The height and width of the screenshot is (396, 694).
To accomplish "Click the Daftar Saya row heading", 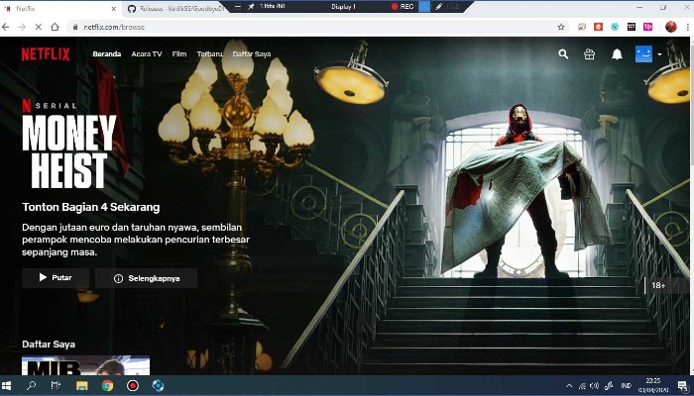I will click(49, 344).
